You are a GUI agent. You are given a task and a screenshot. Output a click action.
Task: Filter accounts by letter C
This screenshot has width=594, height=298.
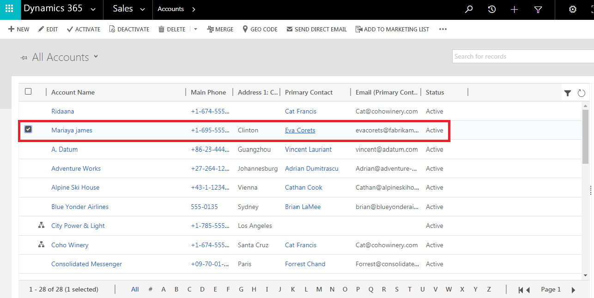(x=189, y=289)
